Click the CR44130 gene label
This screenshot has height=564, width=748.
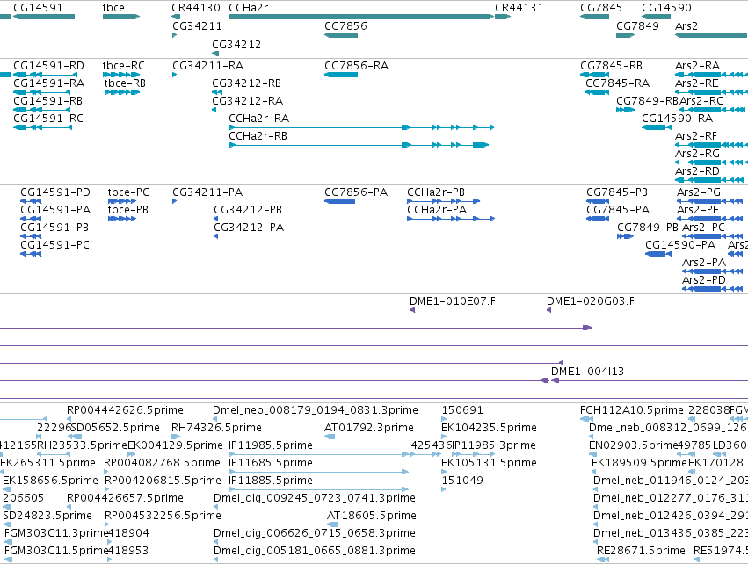(x=196, y=8)
